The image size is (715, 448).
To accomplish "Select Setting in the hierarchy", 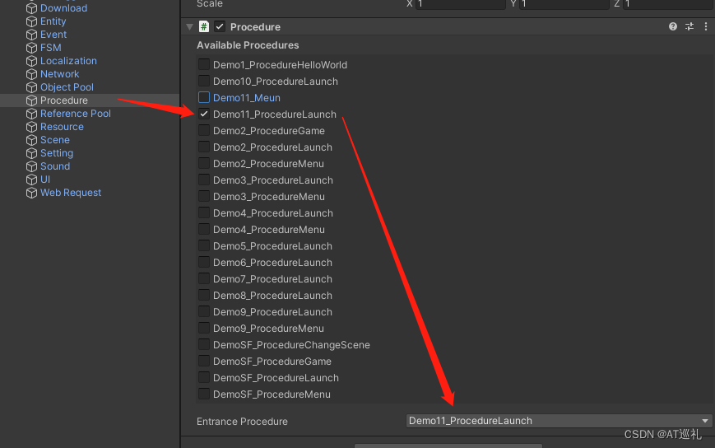I will click(x=57, y=153).
